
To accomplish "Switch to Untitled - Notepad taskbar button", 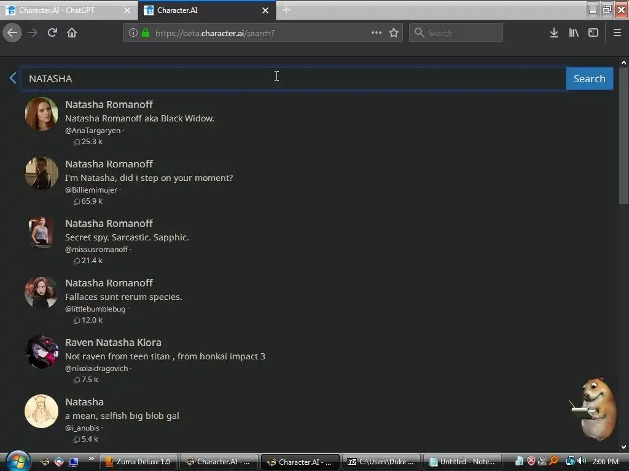I will 462,462.
